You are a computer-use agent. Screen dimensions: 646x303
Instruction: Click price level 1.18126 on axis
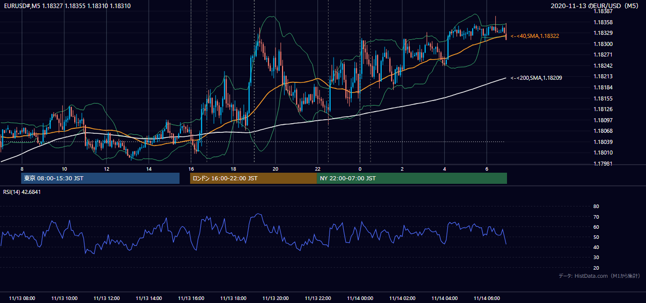(x=603, y=109)
